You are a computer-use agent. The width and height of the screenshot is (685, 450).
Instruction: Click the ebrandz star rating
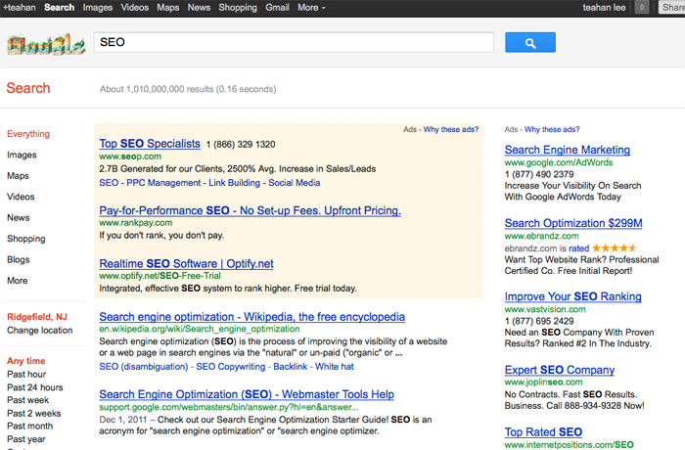coord(614,248)
